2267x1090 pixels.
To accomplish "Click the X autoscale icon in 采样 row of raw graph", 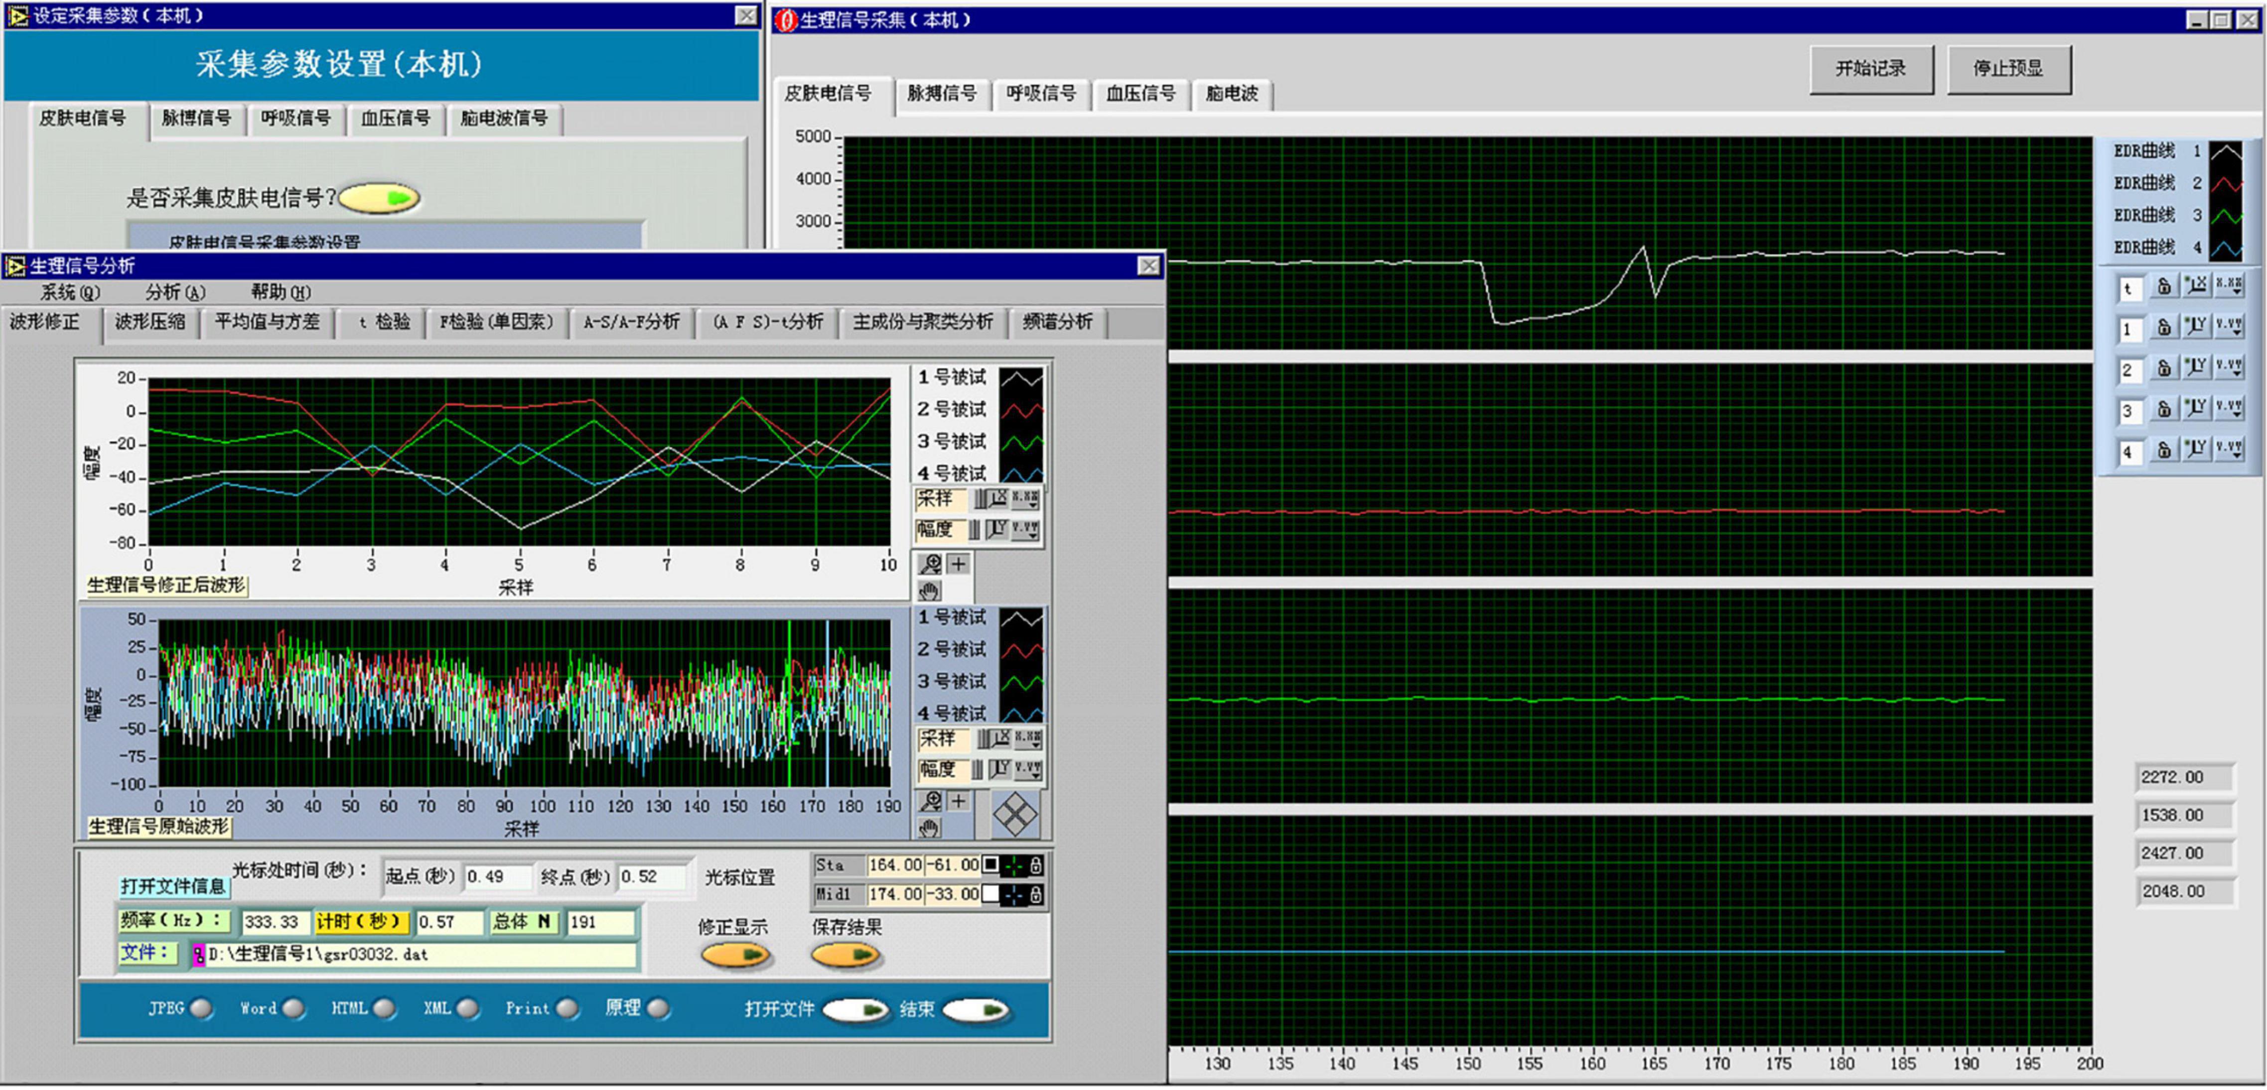I will tap(1001, 738).
